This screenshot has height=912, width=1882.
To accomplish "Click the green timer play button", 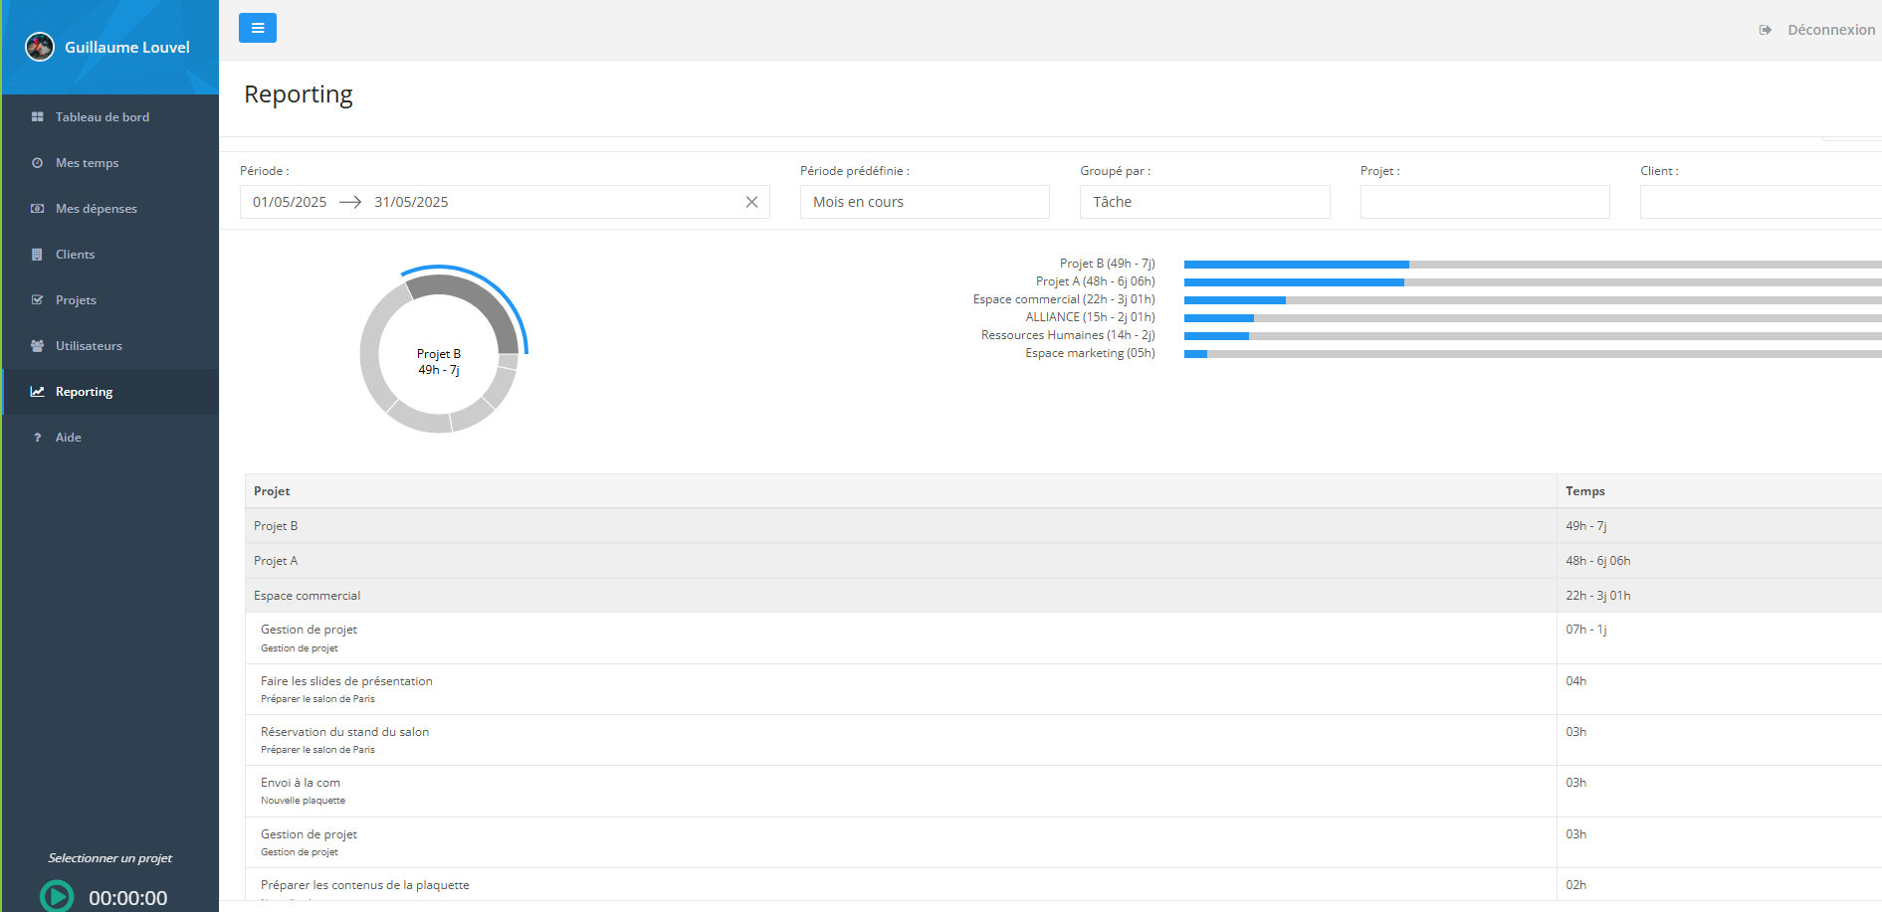I will [x=57, y=896].
